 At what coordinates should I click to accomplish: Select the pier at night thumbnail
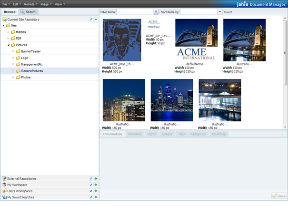pos(220,100)
